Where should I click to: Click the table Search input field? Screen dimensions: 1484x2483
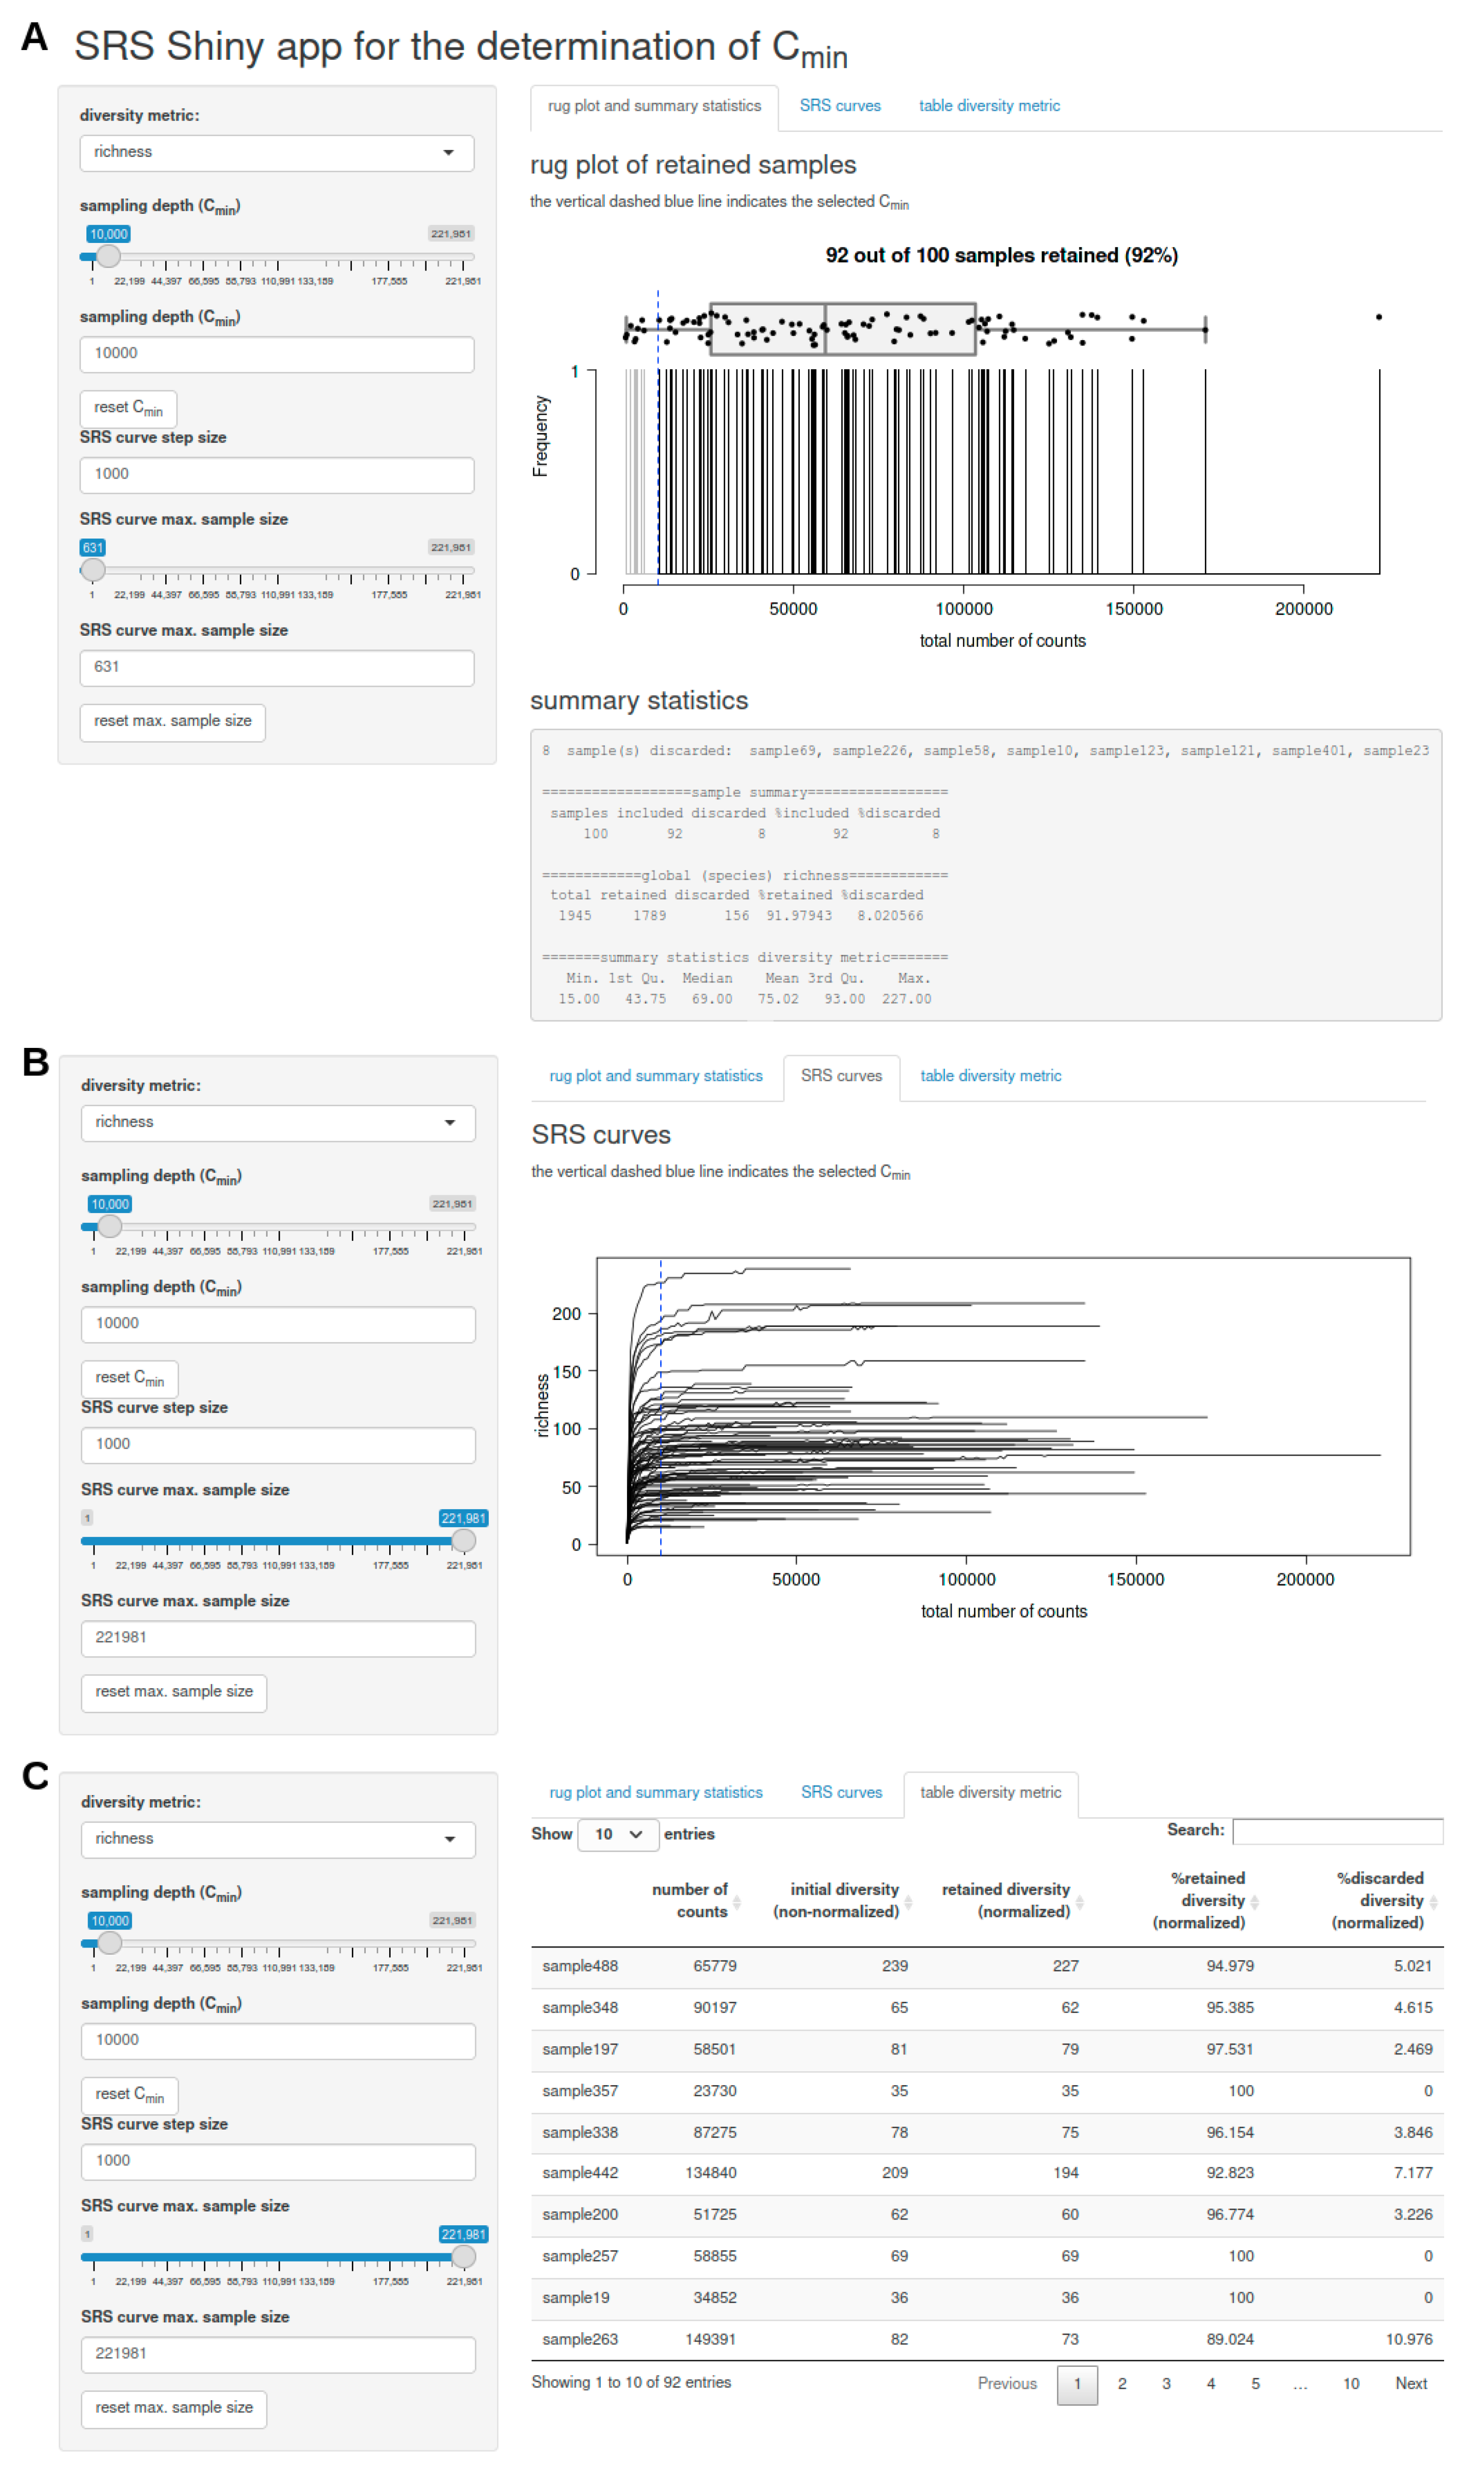click(x=1337, y=1831)
